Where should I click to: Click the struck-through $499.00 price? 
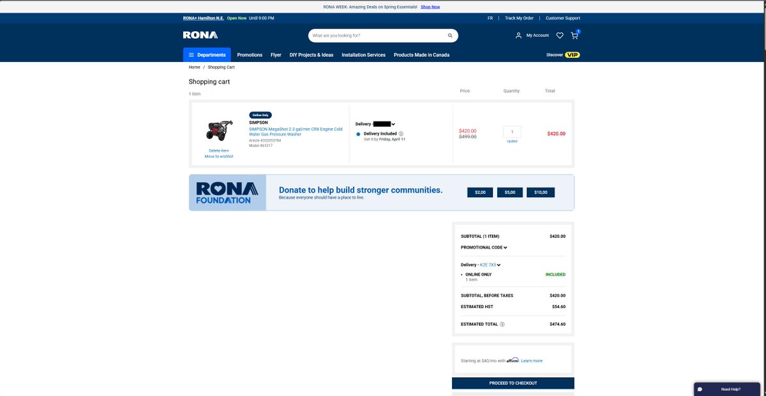[x=467, y=136]
